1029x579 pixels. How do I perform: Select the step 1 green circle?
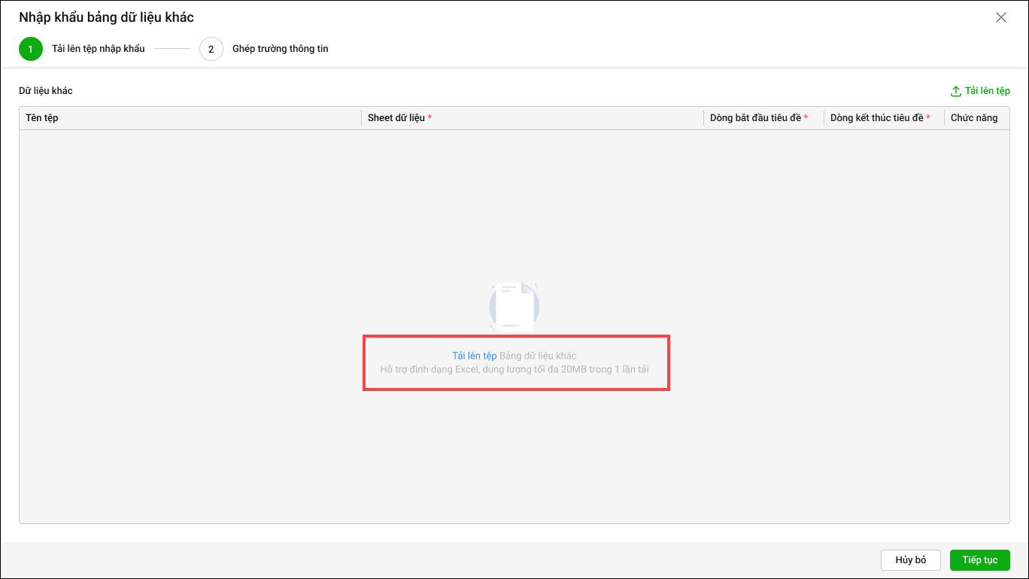point(31,49)
